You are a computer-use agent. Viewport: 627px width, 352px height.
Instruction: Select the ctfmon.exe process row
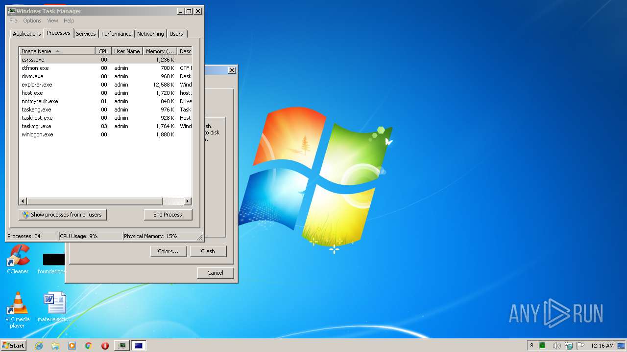click(x=105, y=68)
